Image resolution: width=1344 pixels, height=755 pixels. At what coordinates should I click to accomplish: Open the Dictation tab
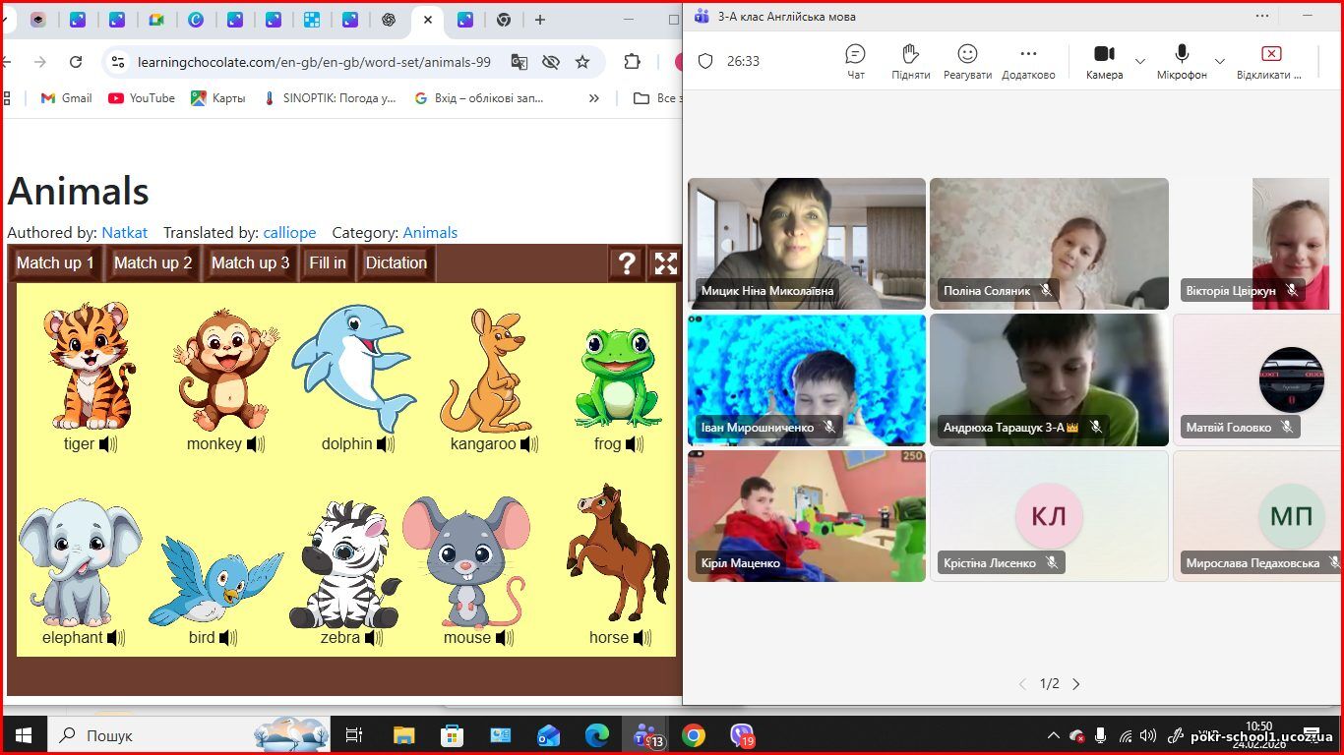[396, 263]
